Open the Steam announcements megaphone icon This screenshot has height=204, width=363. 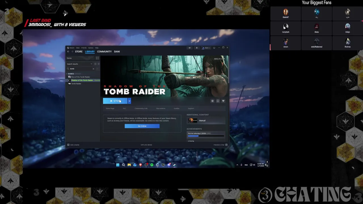(189, 48)
